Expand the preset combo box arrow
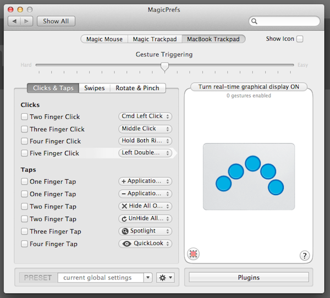 tap(148, 278)
